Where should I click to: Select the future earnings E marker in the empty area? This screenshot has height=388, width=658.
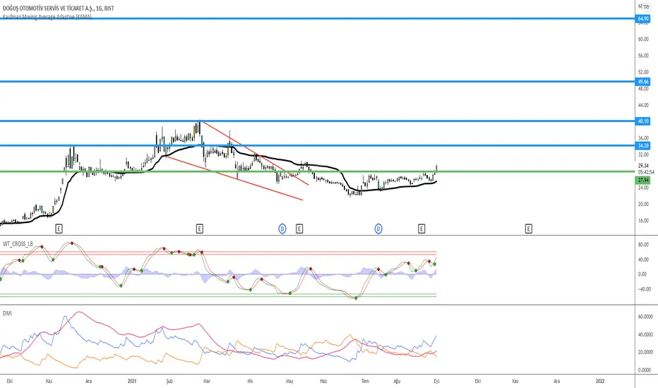tap(528, 229)
